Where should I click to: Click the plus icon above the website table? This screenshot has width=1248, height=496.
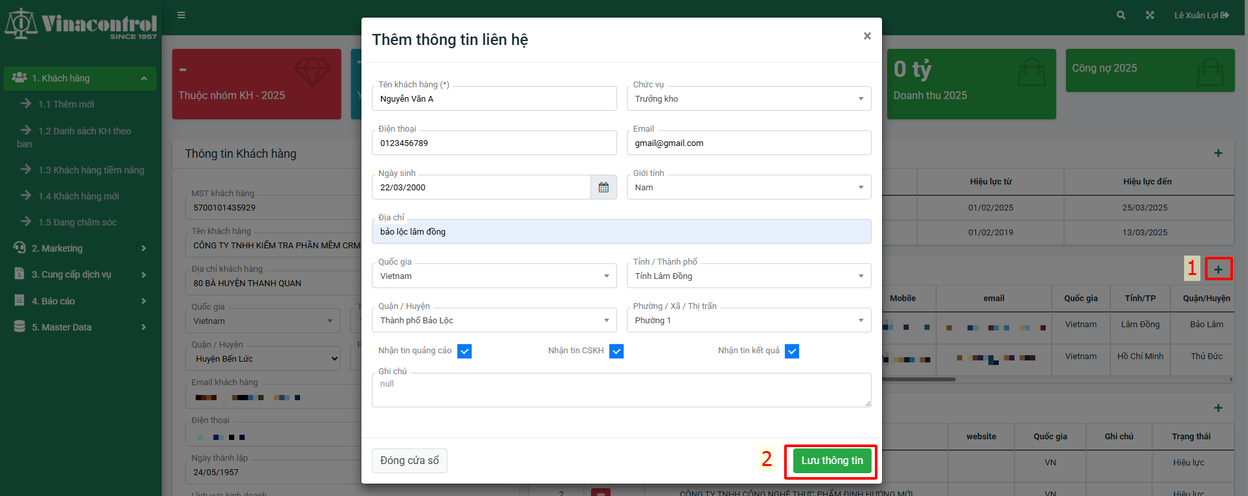coord(1218,408)
